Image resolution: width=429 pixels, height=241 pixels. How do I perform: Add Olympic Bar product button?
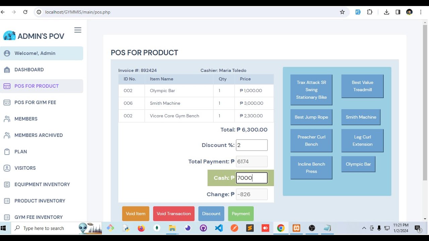(x=358, y=164)
